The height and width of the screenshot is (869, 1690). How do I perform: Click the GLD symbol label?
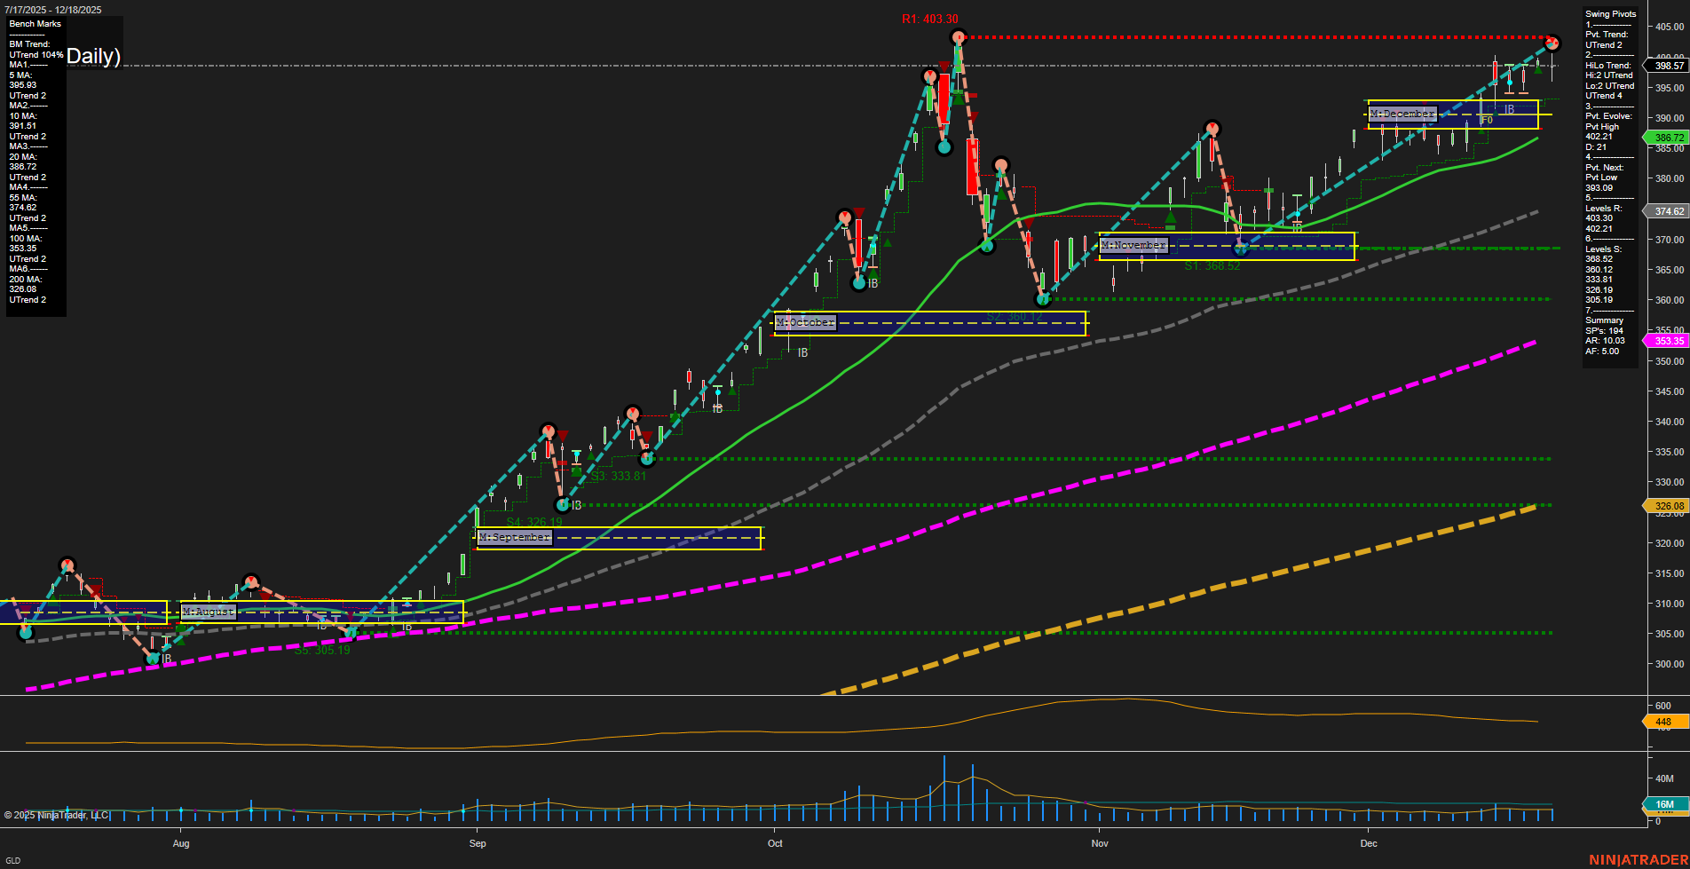[14, 860]
